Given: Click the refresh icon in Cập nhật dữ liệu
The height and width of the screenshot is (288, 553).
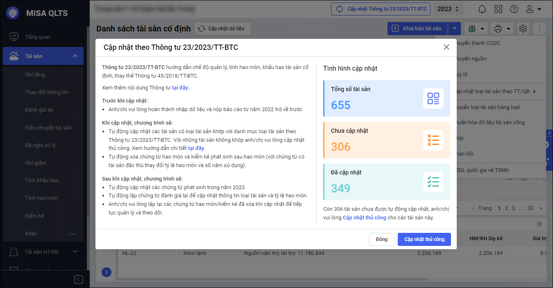Looking at the screenshot, I should [202, 29].
